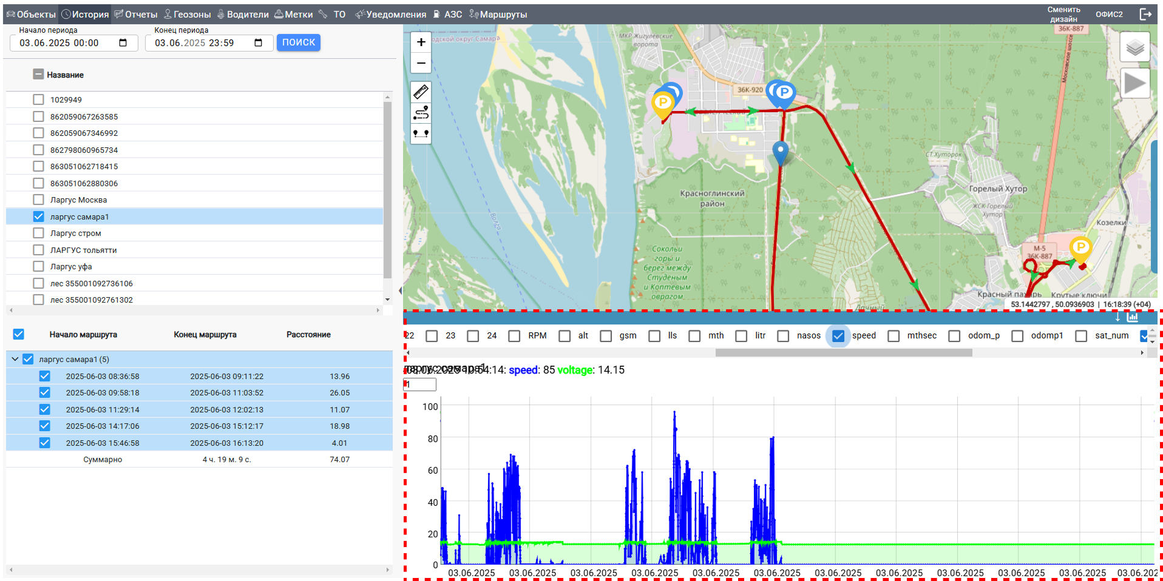Click the two-point markers tool on map

click(x=421, y=133)
